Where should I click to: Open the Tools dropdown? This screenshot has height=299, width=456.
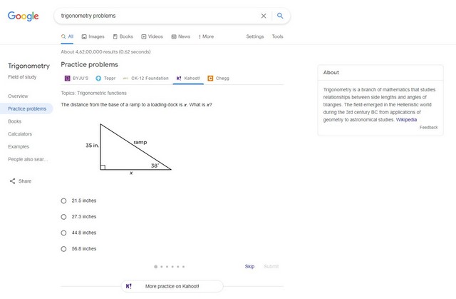point(277,36)
